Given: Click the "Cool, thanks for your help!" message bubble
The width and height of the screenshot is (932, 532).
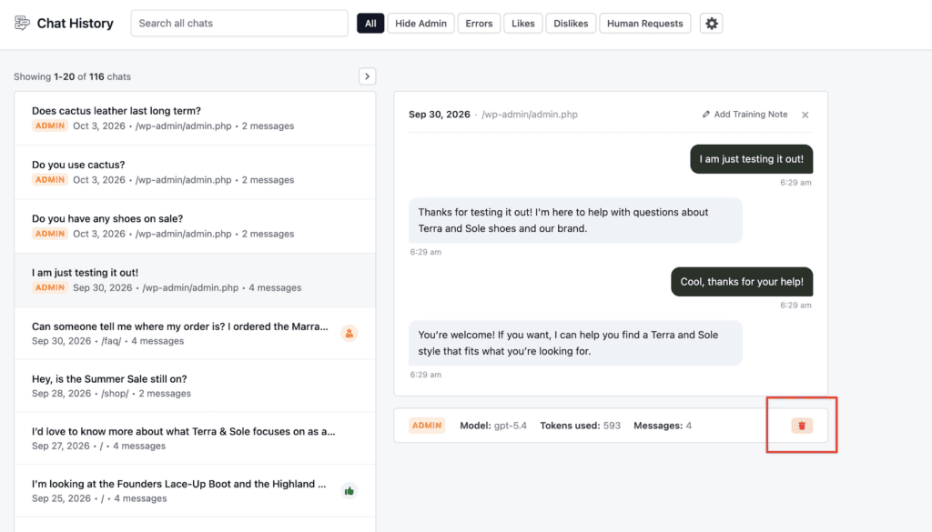Looking at the screenshot, I should click(742, 282).
